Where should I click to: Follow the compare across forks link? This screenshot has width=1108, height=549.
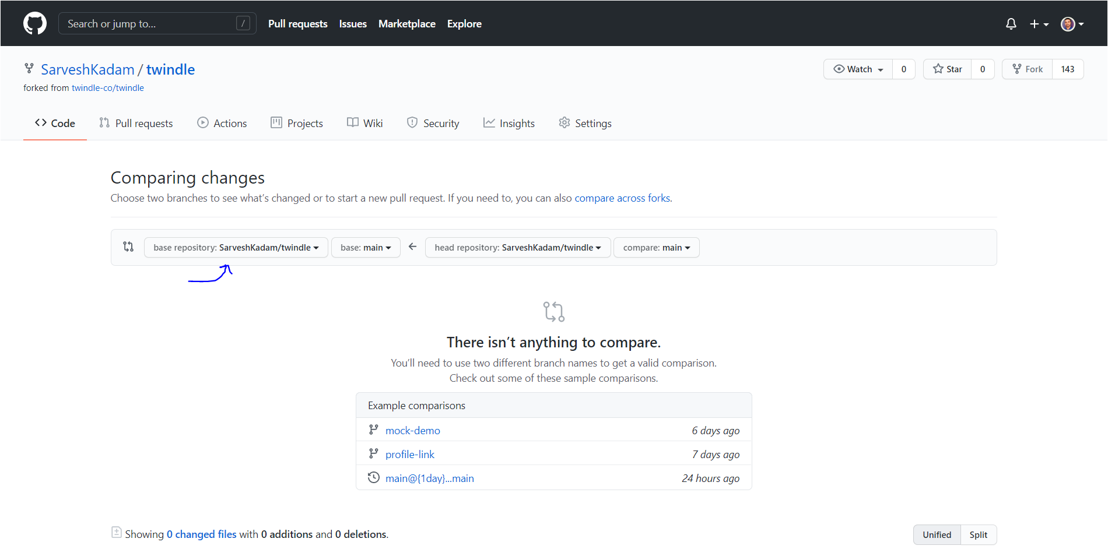622,198
